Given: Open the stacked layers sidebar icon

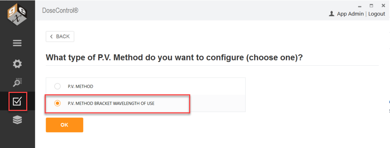Looking at the screenshot, I should (x=17, y=120).
